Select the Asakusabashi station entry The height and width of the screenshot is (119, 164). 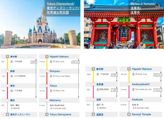(x=141, y=84)
